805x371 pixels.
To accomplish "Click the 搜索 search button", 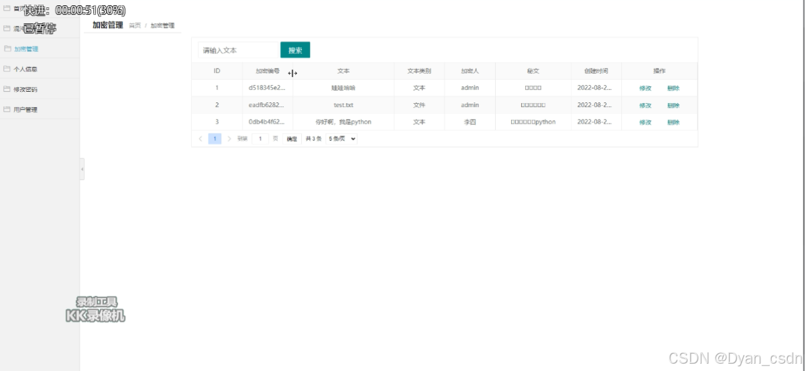I will coord(295,50).
